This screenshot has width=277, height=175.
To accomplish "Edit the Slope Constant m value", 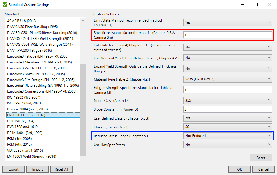I will (x=228, y=109).
